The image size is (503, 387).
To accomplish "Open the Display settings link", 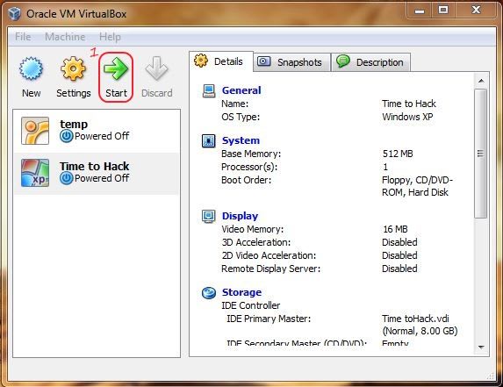I will [240, 216].
